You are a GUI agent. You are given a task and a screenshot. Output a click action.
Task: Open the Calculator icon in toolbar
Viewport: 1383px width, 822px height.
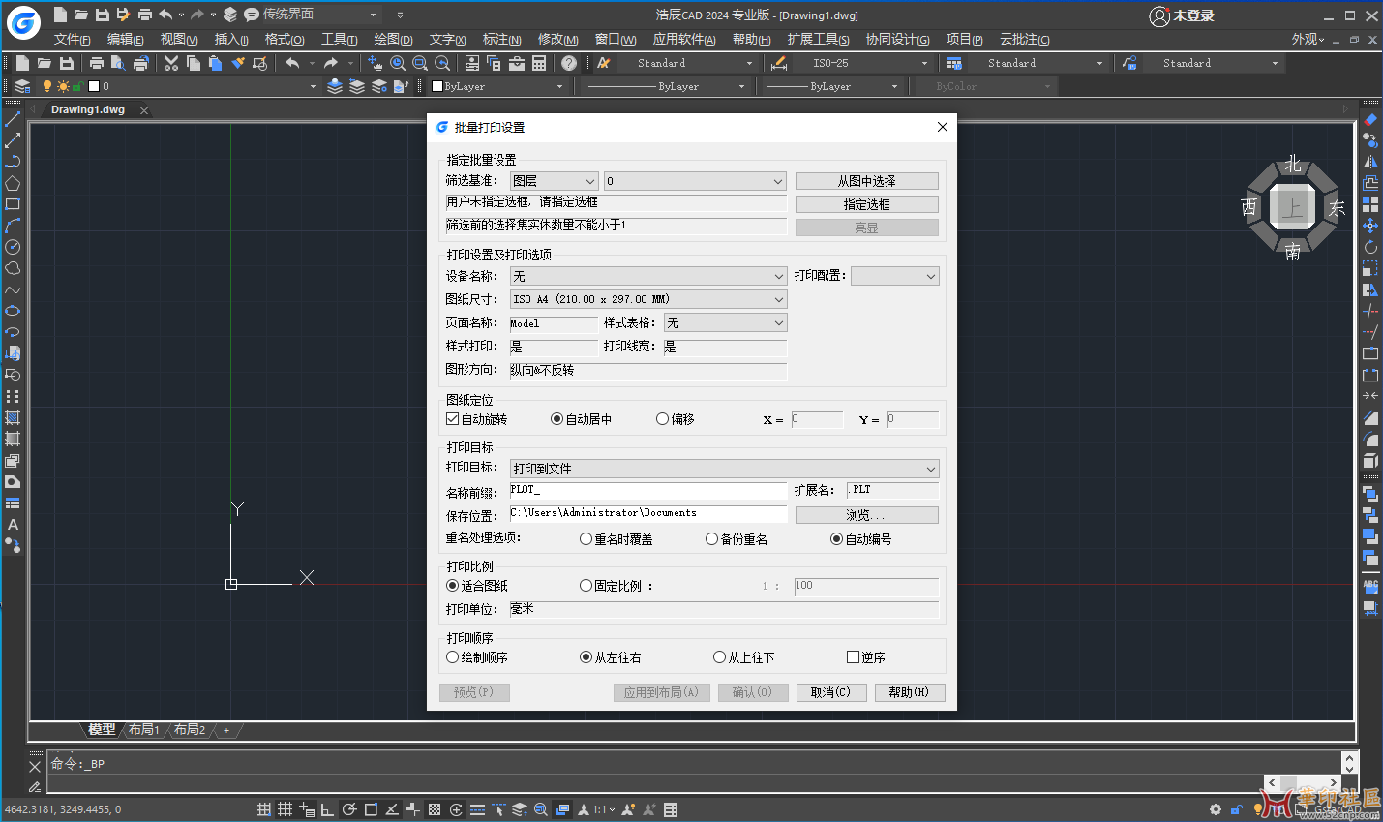[539, 63]
